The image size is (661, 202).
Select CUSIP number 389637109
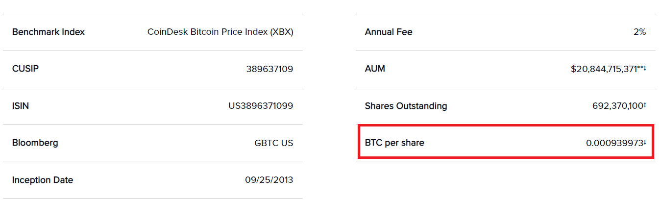pyautogui.click(x=269, y=69)
